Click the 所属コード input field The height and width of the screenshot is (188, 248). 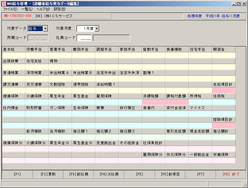[38, 38]
